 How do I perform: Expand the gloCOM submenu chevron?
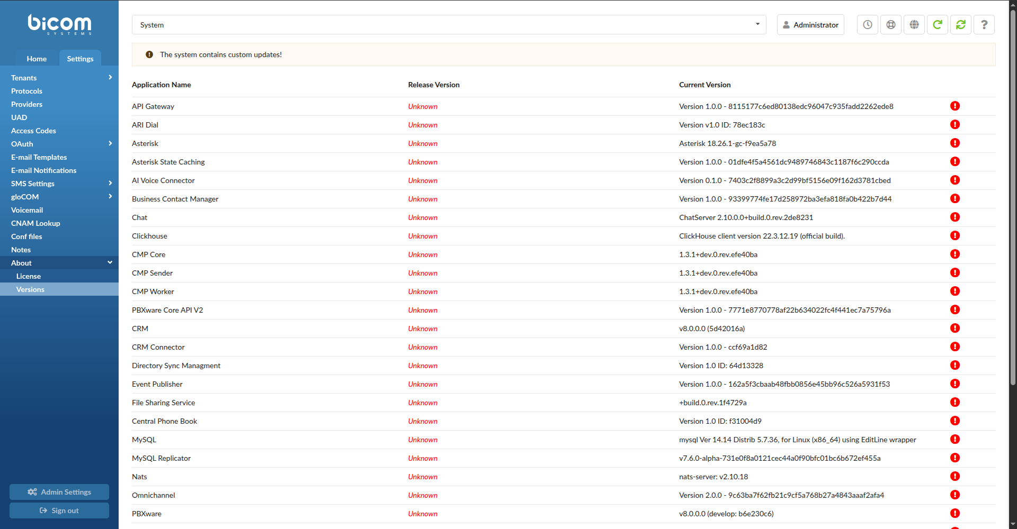coord(110,196)
